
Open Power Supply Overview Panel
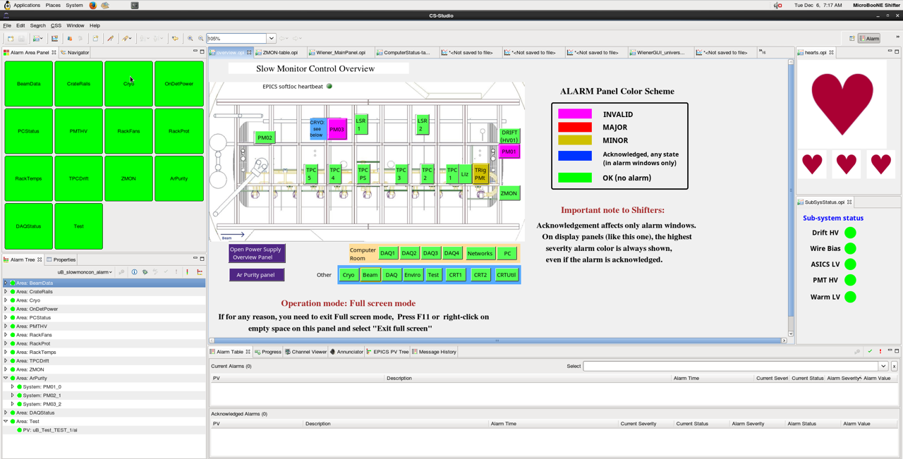pos(256,253)
